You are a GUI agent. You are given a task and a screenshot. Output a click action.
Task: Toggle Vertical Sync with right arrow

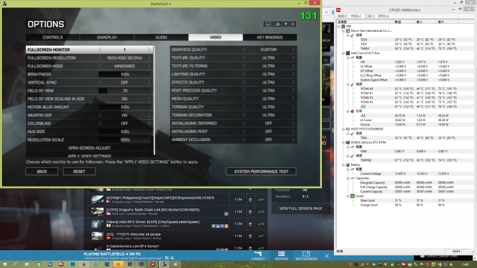point(149,82)
